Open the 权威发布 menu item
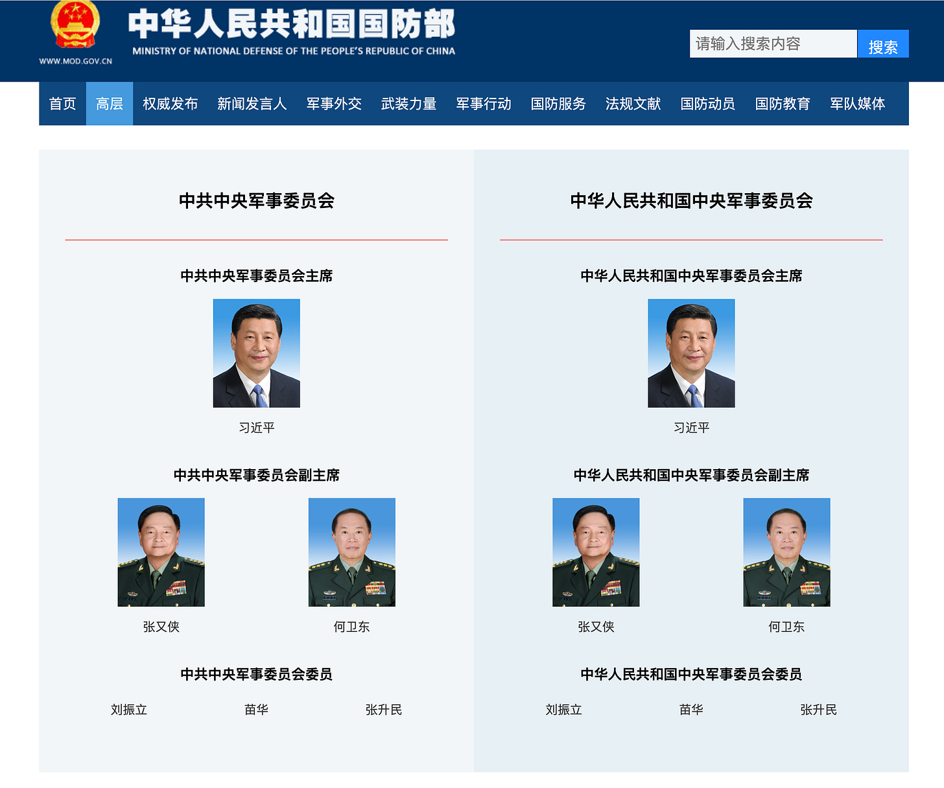 pos(171,104)
